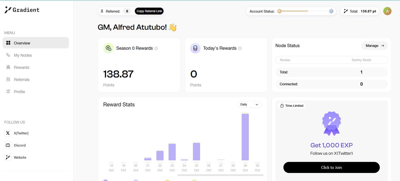Click the Today's Rewards coins icon
Viewport: 400px width, 181px height.
(195, 48)
